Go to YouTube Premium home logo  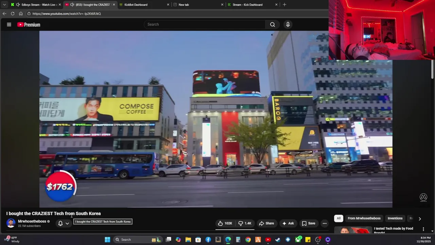[29, 24]
